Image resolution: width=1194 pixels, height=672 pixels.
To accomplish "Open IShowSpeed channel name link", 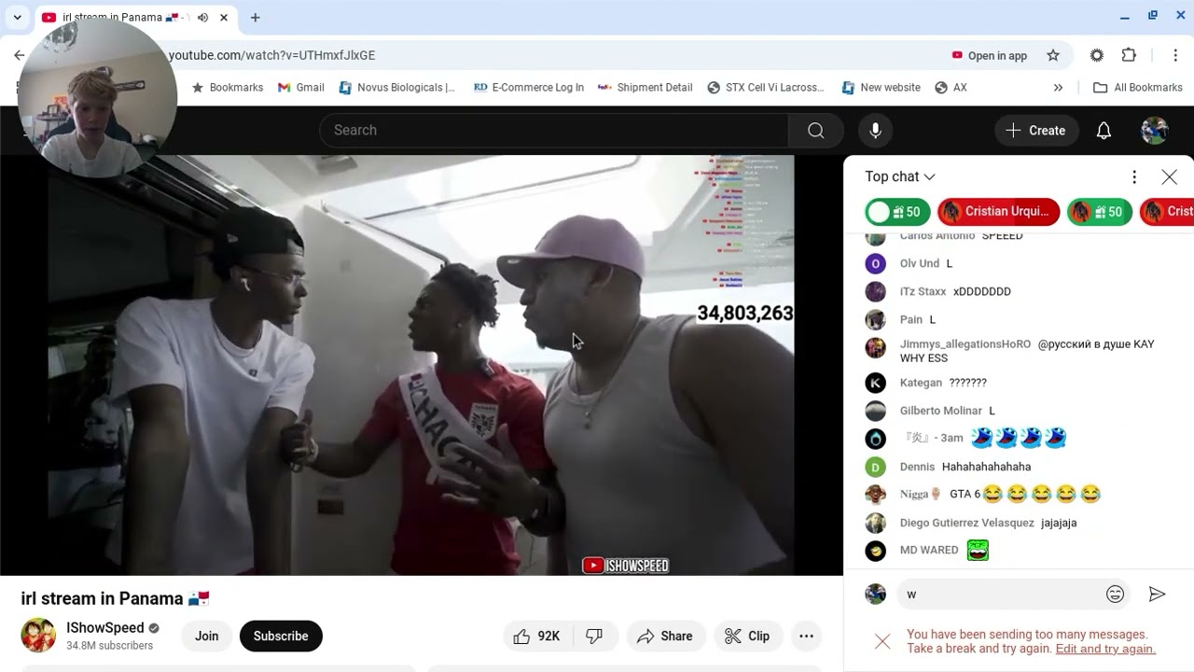I will pos(105,627).
